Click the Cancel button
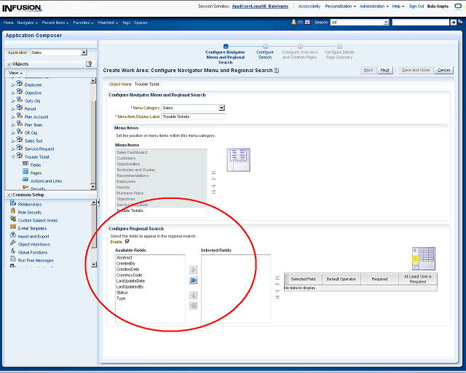The width and height of the screenshot is (466, 373). [x=443, y=70]
